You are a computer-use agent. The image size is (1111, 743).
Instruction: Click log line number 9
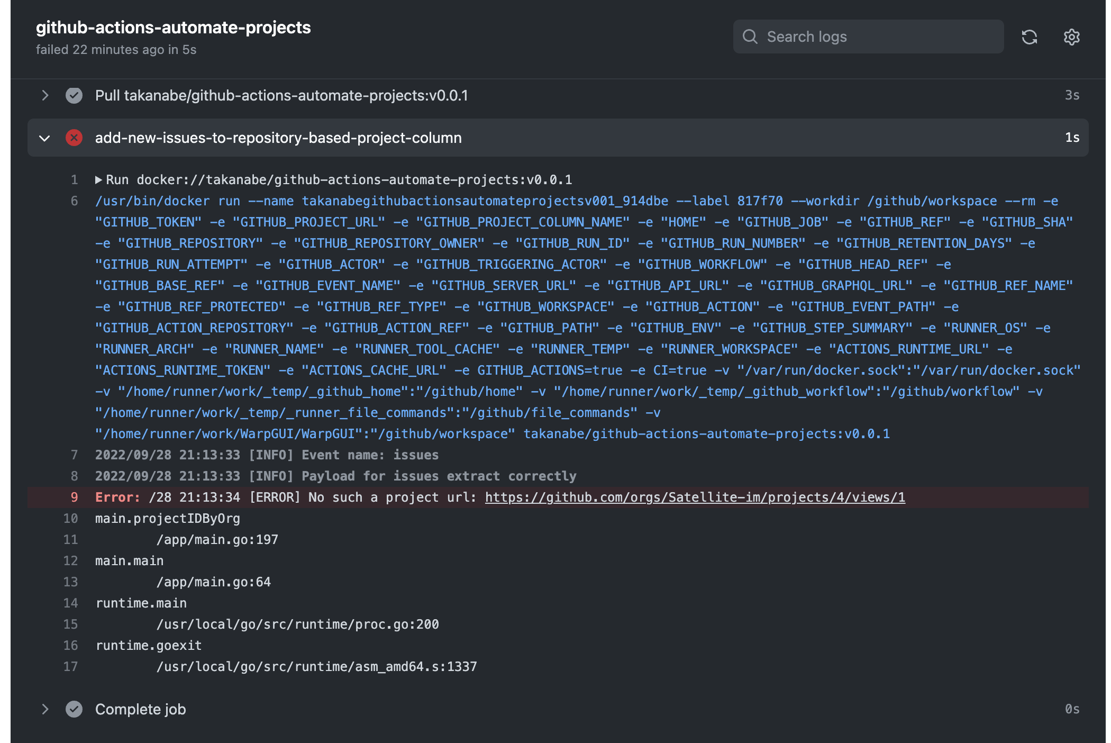coord(74,497)
